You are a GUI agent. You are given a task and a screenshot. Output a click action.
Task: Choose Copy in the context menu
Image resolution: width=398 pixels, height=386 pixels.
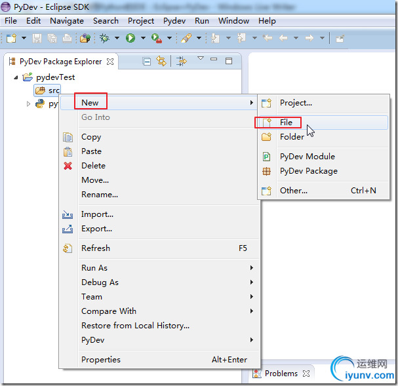(159, 137)
